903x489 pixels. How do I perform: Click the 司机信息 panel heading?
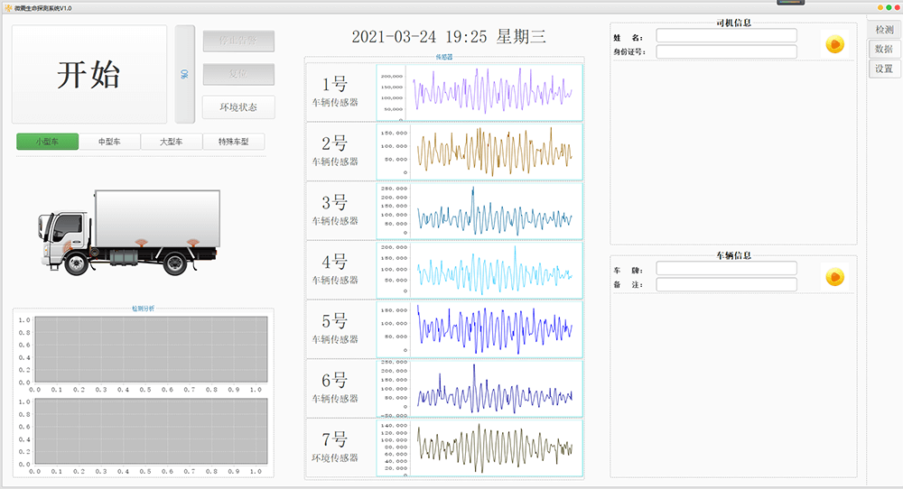pyautogui.click(x=733, y=23)
